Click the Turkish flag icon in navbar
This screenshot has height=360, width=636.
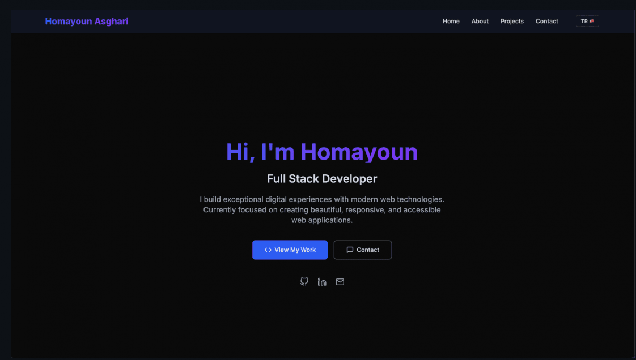point(592,21)
